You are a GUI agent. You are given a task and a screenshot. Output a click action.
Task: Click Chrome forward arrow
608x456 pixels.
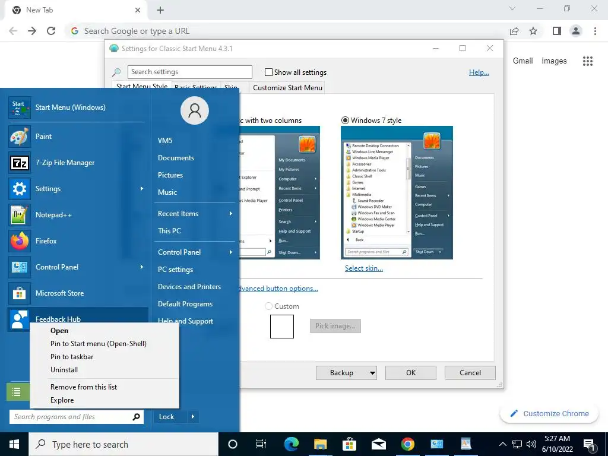[x=32, y=31]
